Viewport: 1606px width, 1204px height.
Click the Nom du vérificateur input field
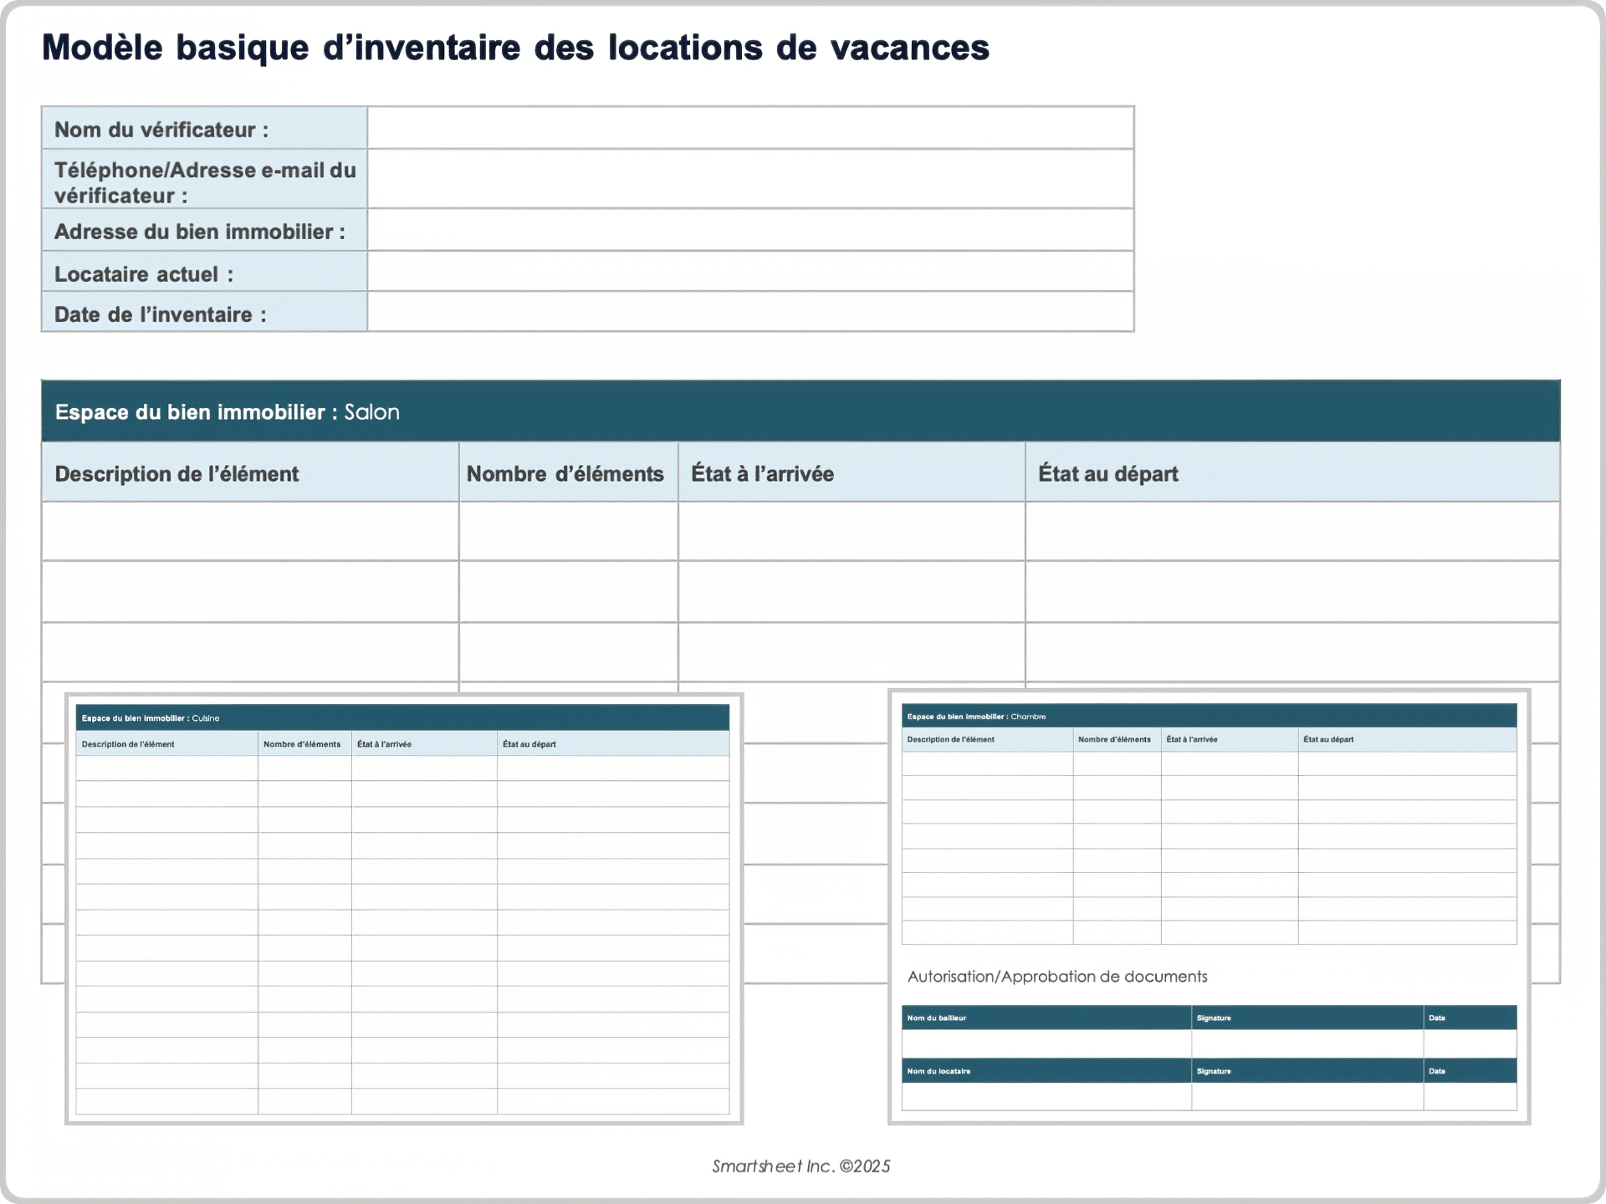pyautogui.click(x=750, y=128)
